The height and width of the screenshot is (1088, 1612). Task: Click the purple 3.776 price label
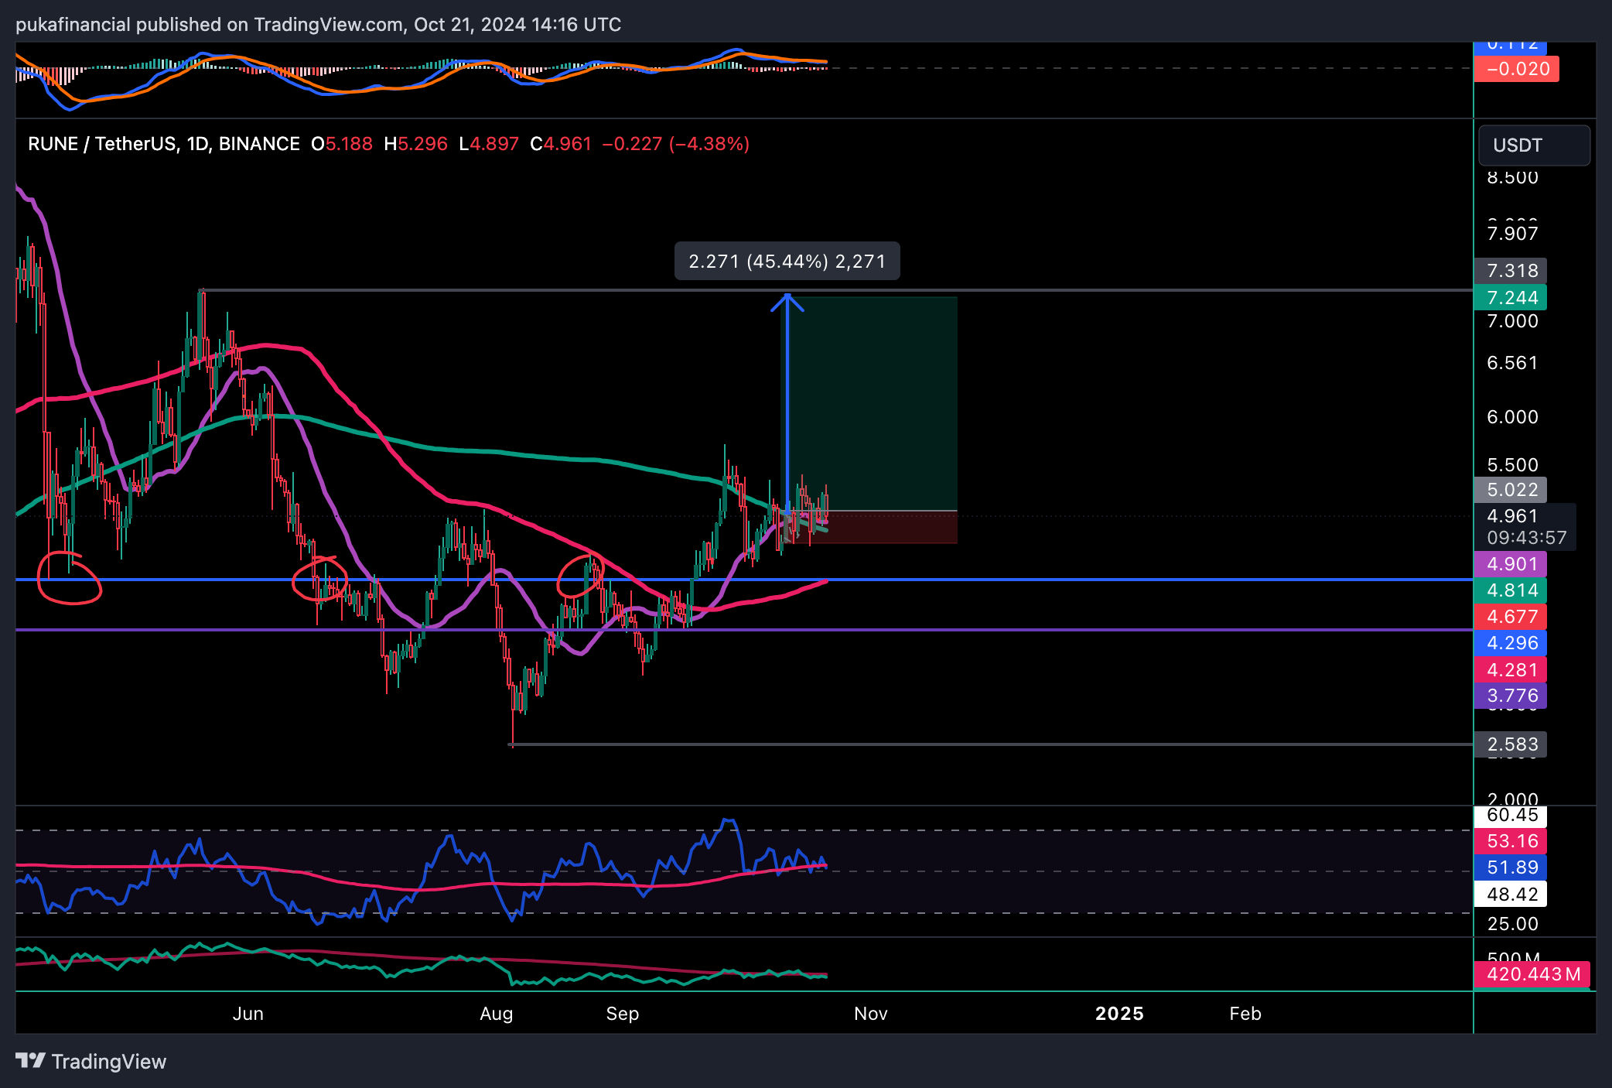tap(1511, 696)
